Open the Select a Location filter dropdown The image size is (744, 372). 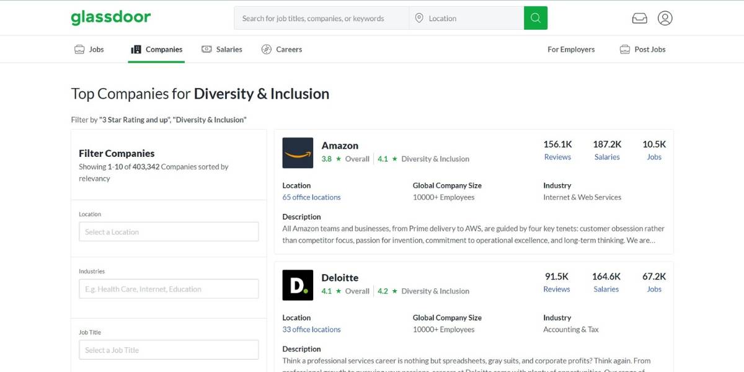click(x=169, y=232)
